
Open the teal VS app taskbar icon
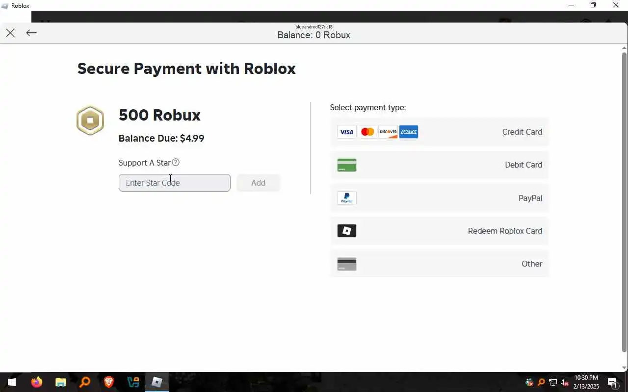[133, 382]
